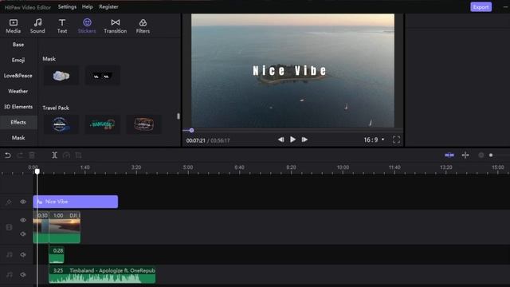This screenshot has width=510, height=287.
Task: Split the clip at playhead
Action: (54, 155)
